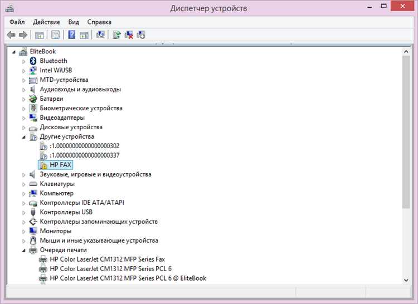The image size is (418, 304).
Task: Click the scrollbar down arrow
Action: 406,280
